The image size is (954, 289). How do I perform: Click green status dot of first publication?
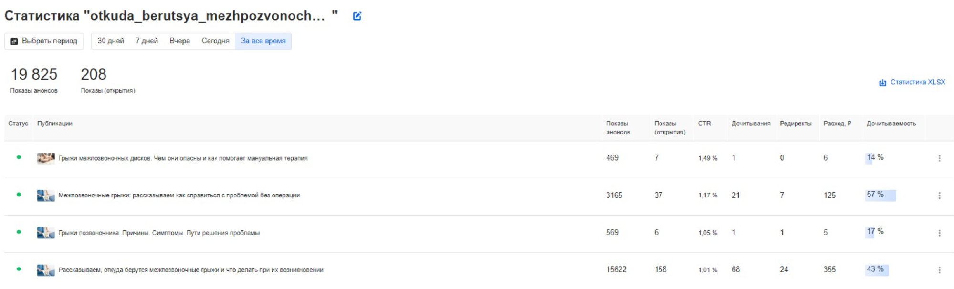(19, 157)
